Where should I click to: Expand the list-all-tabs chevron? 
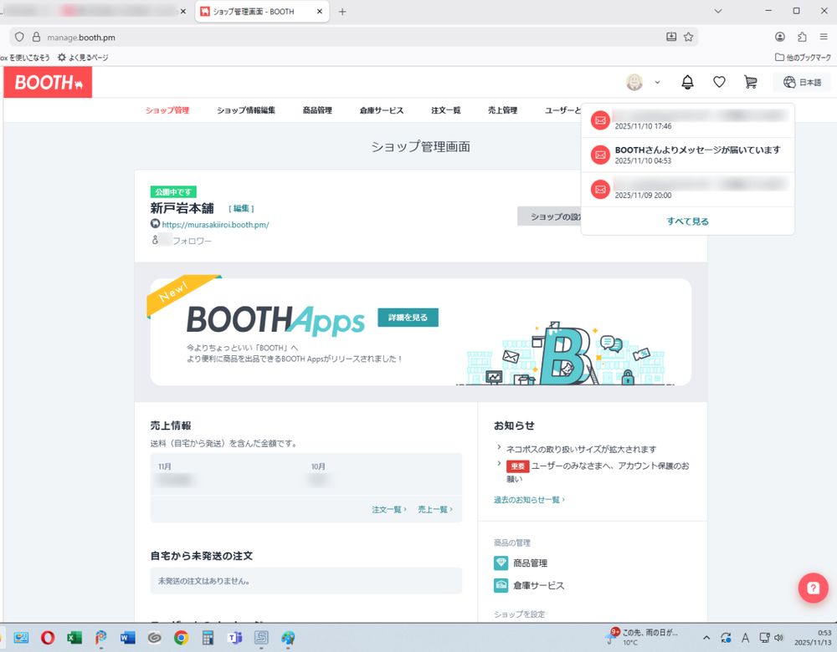click(x=718, y=11)
